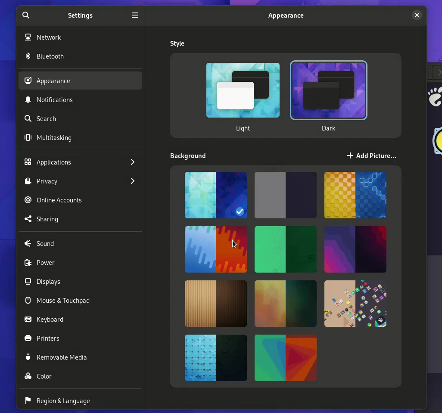The height and width of the screenshot is (413, 442).
Task: Open the Network settings panel
Action: pos(49,37)
